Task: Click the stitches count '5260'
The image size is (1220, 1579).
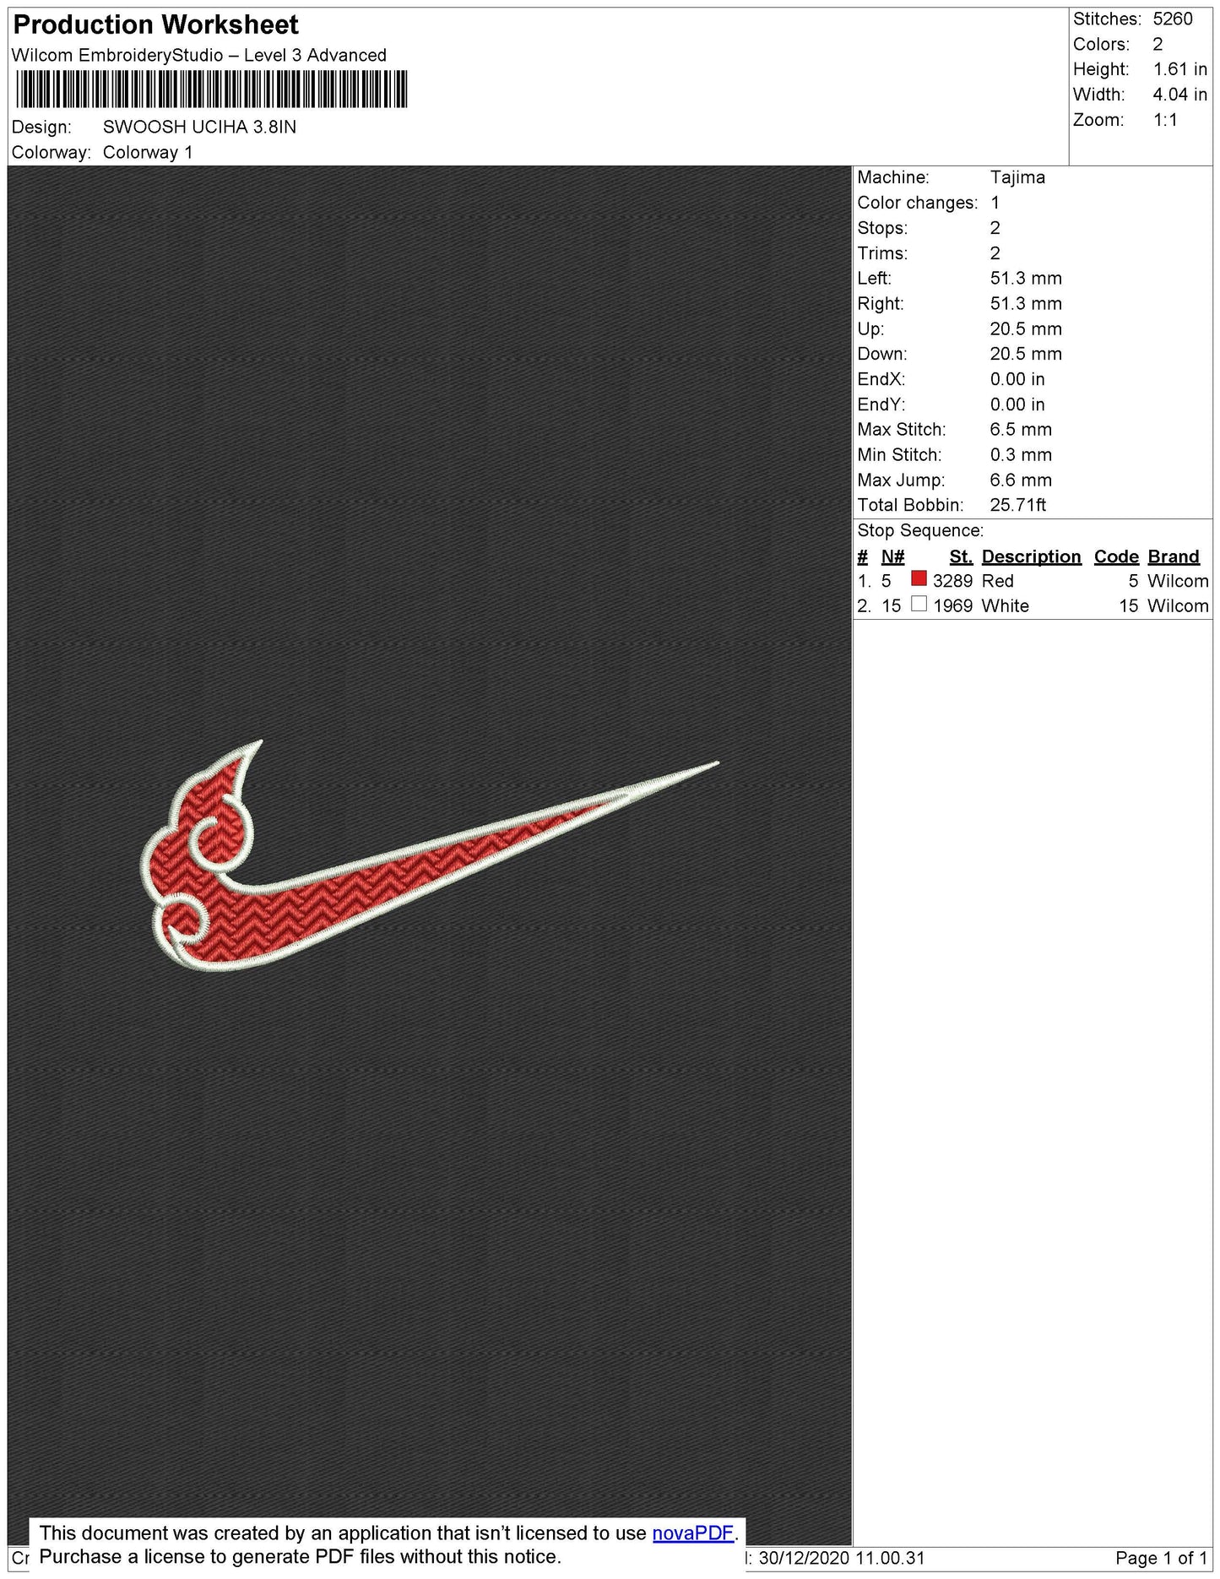Action: (x=1173, y=19)
